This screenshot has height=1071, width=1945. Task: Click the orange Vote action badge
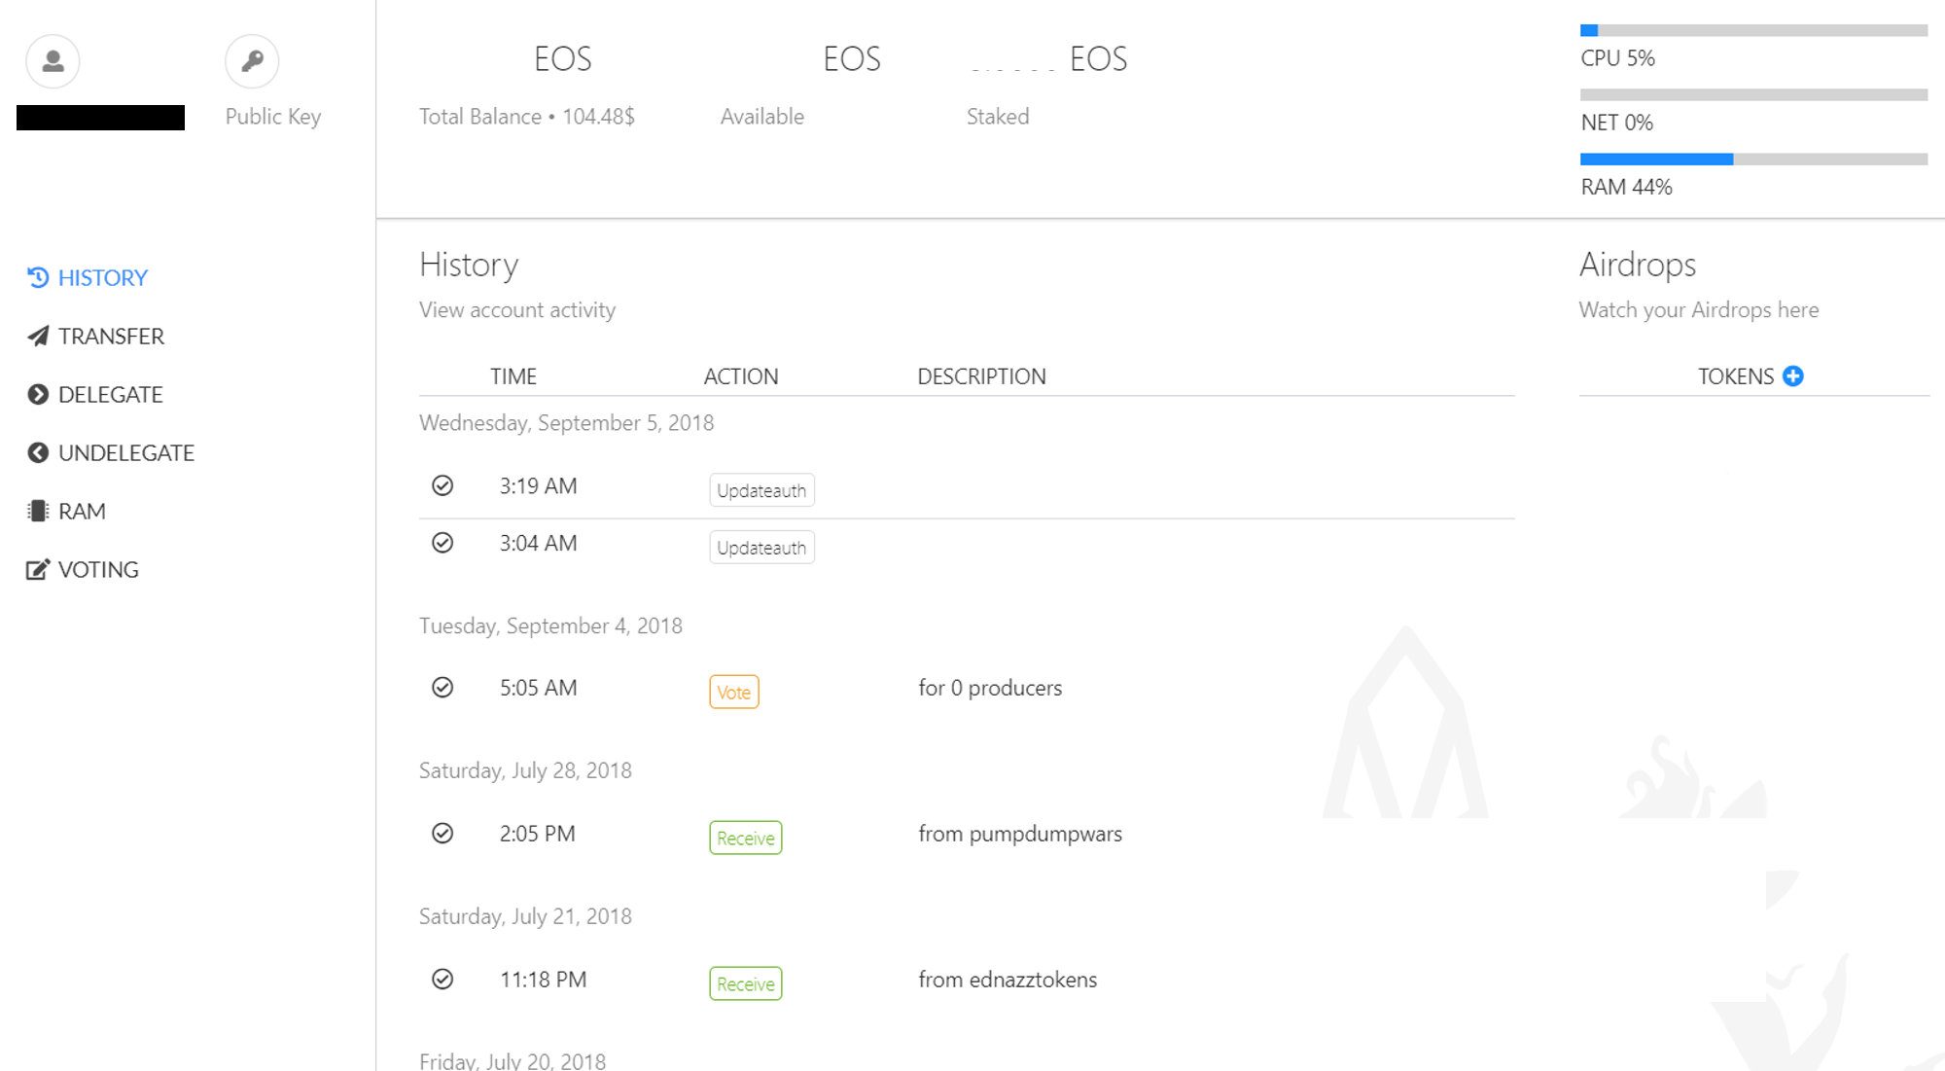(733, 693)
